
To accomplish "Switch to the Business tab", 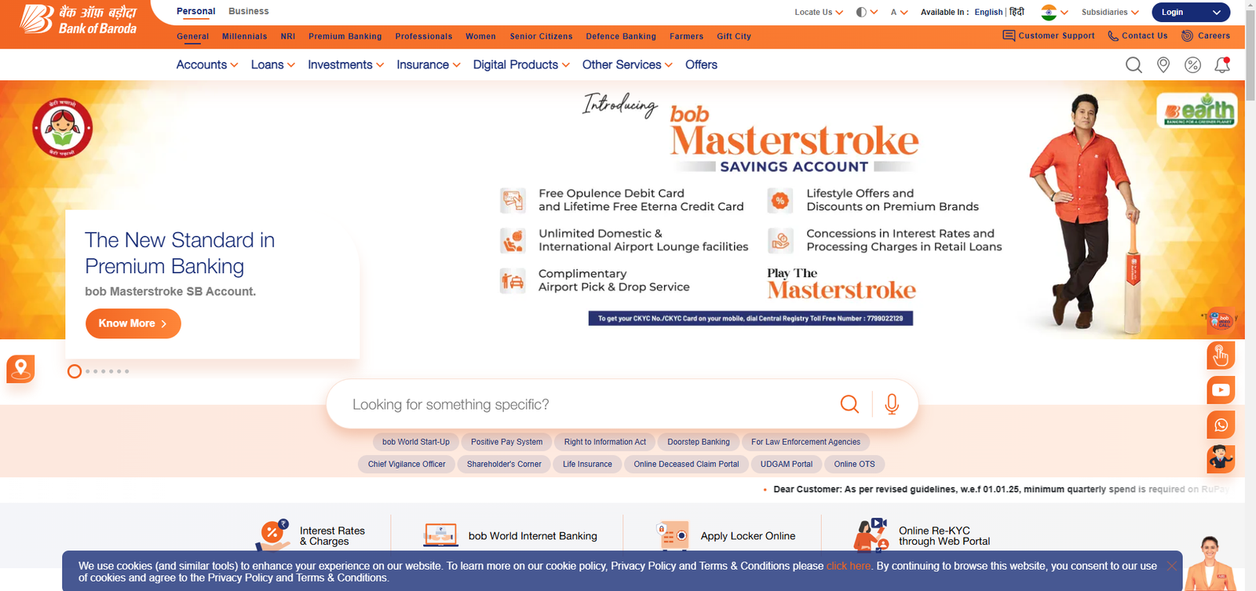I will click(248, 11).
